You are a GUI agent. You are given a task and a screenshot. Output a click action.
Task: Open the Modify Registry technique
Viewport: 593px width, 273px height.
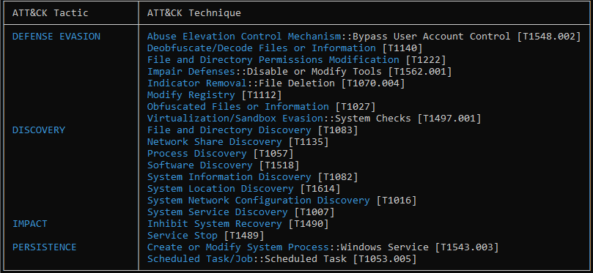[x=191, y=95]
